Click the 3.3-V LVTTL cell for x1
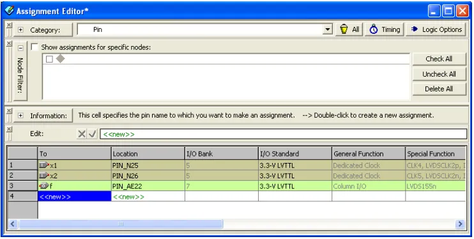Viewport: 474px width, 239px height. coord(295,165)
